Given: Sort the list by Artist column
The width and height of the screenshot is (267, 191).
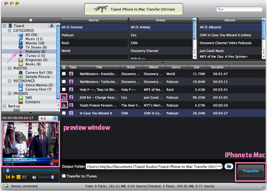Looking at the screenshot, I should 131,67.
